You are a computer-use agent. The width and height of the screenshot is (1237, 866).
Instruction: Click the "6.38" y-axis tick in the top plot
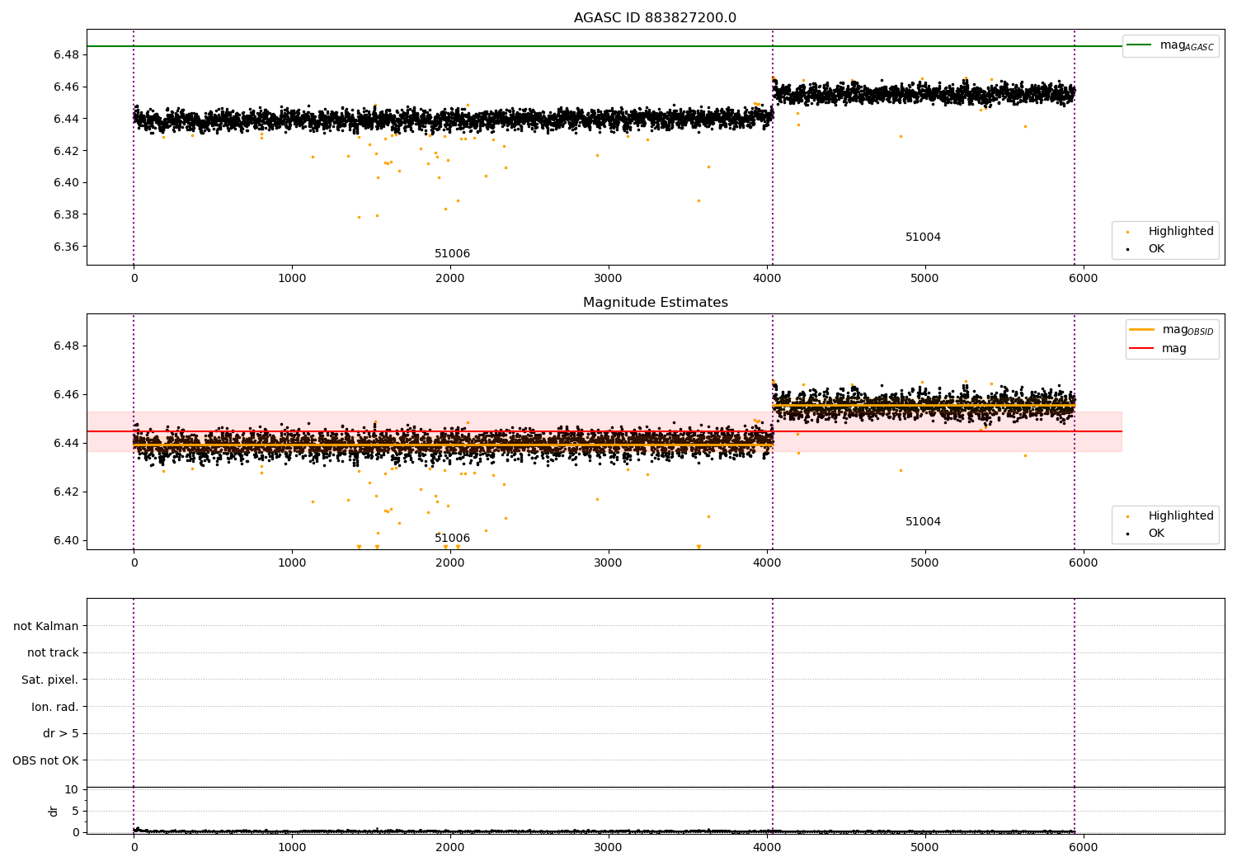point(65,214)
